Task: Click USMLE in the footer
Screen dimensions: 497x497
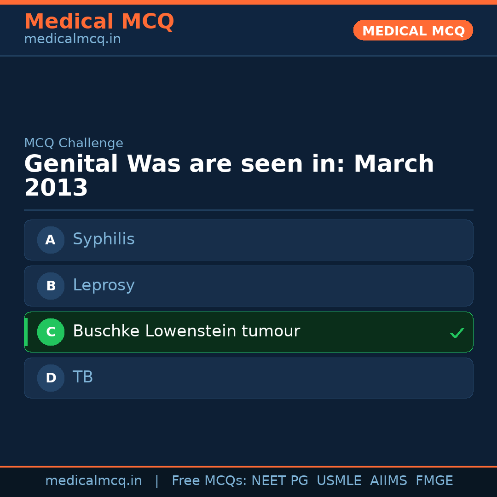Action: coord(339,481)
